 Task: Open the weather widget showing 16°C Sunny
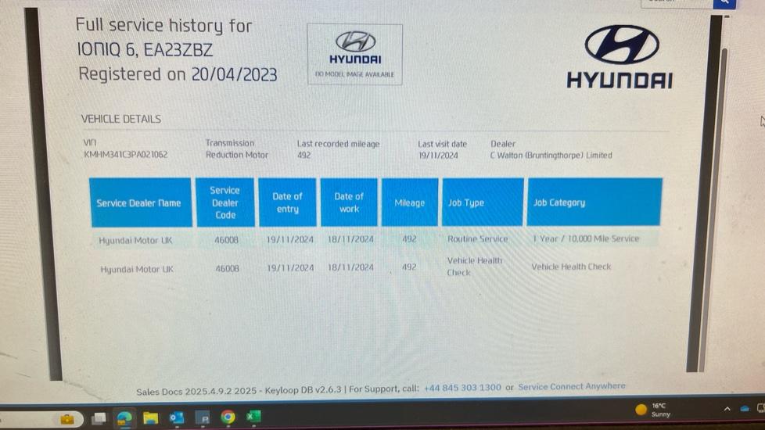point(653,410)
